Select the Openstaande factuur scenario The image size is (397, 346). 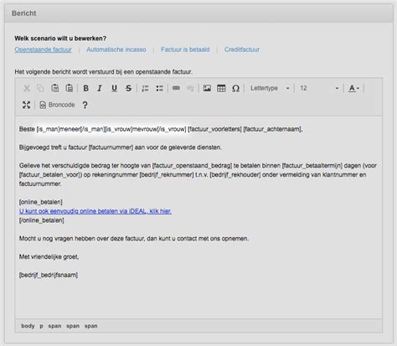44,49
